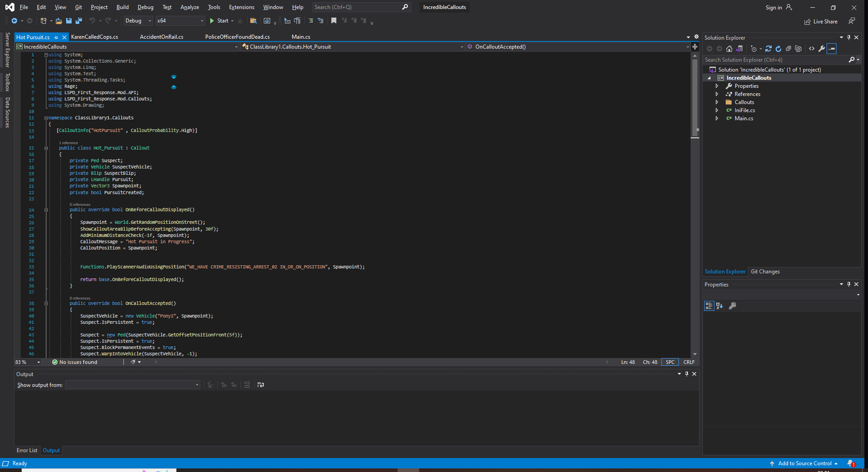Toggle Show All Files in Solution Explorer
This screenshot has width=868, height=472.
tap(798, 49)
